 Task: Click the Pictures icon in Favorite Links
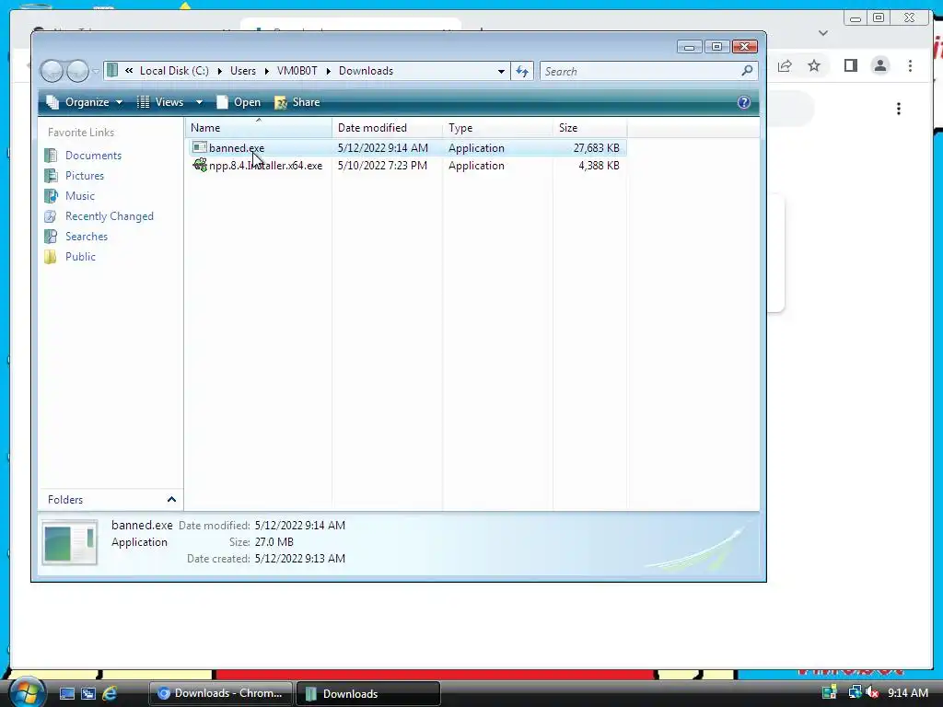[52, 176]
